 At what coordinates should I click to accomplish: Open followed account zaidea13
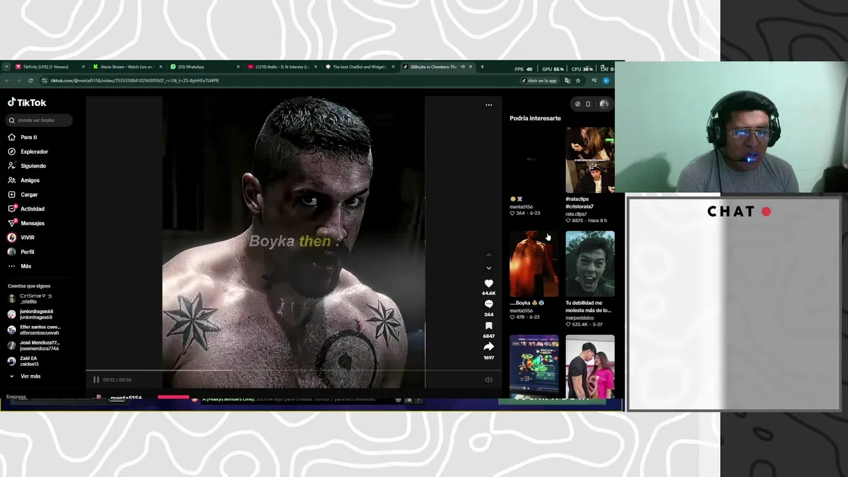[x=23, y=361]
